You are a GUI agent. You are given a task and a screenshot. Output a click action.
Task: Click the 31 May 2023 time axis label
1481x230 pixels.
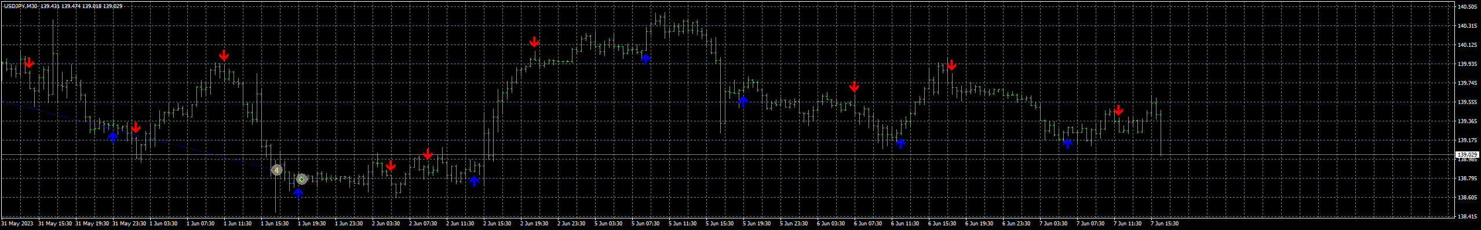(17, 224)
